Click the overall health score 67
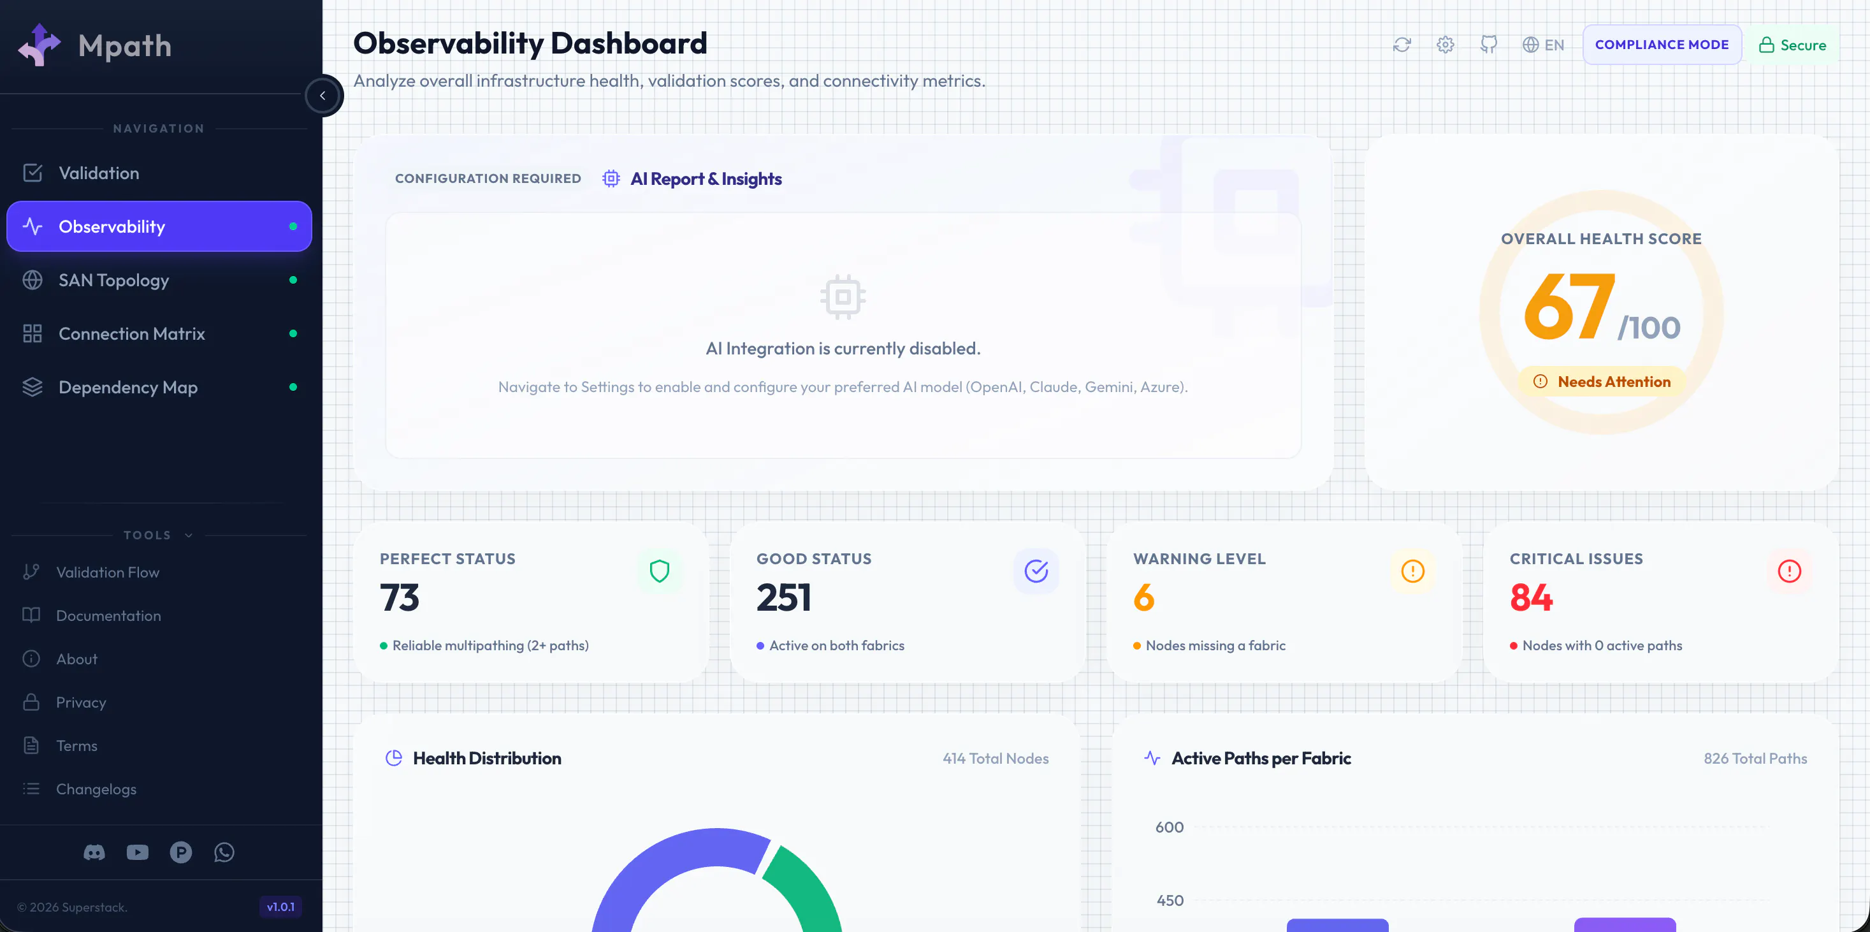This screenshot has width=1870, height=932. tap(1570, 307)
